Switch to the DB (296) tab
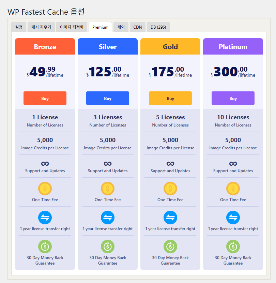 tap(158, 27)
